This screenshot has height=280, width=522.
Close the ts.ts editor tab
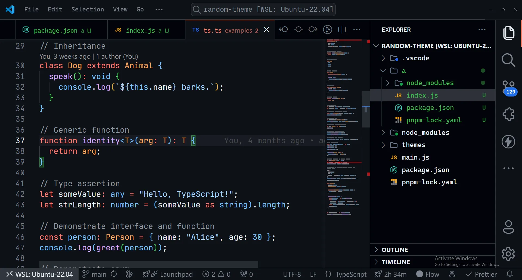pyautogui.click(x=267, y=30)
